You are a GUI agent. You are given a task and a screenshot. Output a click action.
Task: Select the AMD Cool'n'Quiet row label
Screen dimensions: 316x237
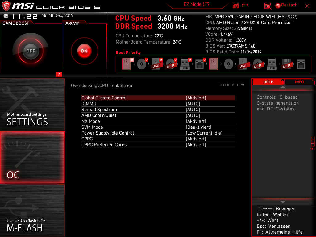click(x=99, y=115)
